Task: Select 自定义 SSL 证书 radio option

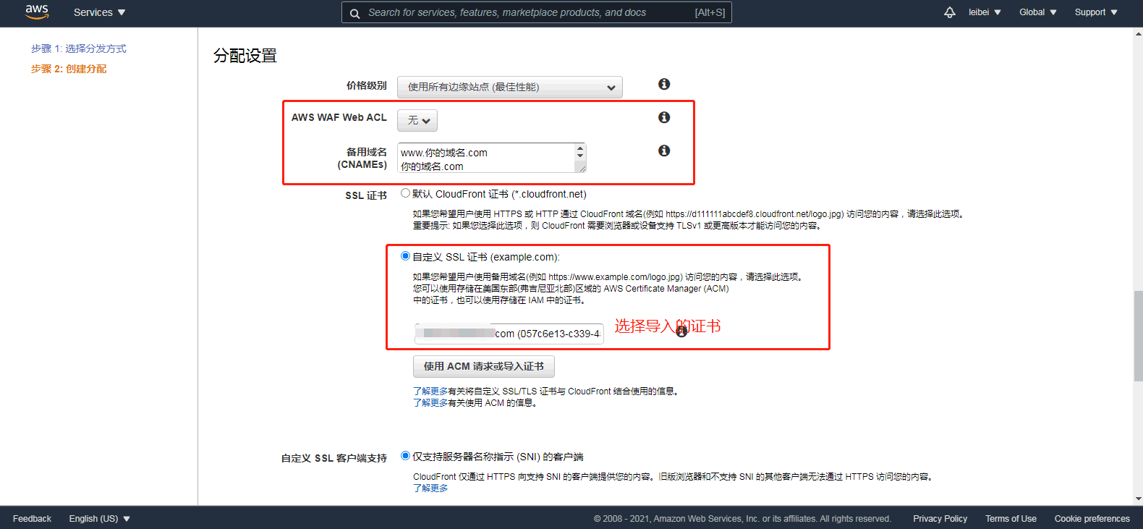Action: click(x=405, y=256)
